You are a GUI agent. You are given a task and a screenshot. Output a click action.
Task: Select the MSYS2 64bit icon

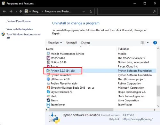(x=48, y=58)
